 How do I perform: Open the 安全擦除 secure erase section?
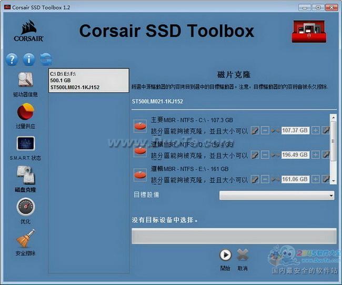click(x=26, y=242)
